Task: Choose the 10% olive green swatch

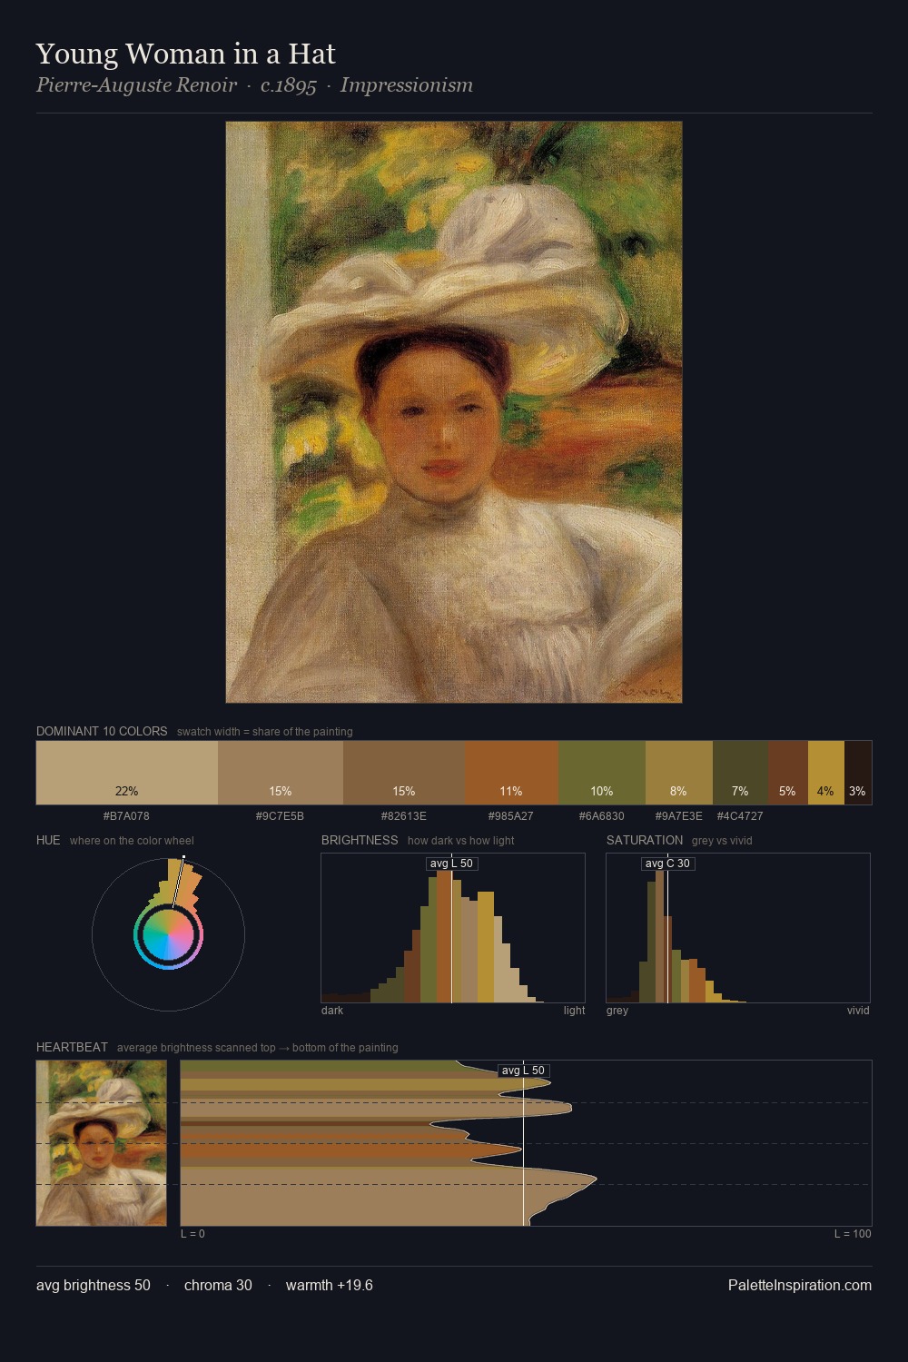Action: [602, 773]
